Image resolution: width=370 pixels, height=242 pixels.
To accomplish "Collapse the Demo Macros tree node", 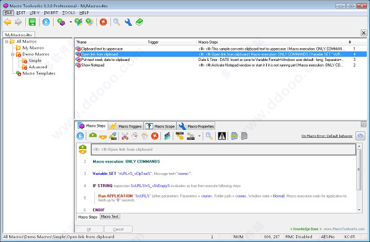I will coord(13,54).
